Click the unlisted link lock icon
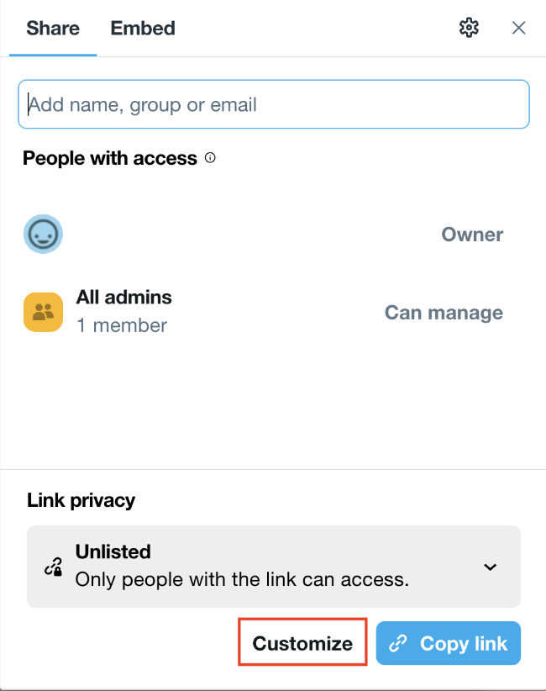Image resolution: width=546 pixels, height=691 pixels. (x=53, y=567)
